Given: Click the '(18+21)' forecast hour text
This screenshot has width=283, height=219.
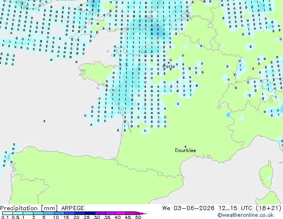Looking at the screenshot, I should click(269, 208).
